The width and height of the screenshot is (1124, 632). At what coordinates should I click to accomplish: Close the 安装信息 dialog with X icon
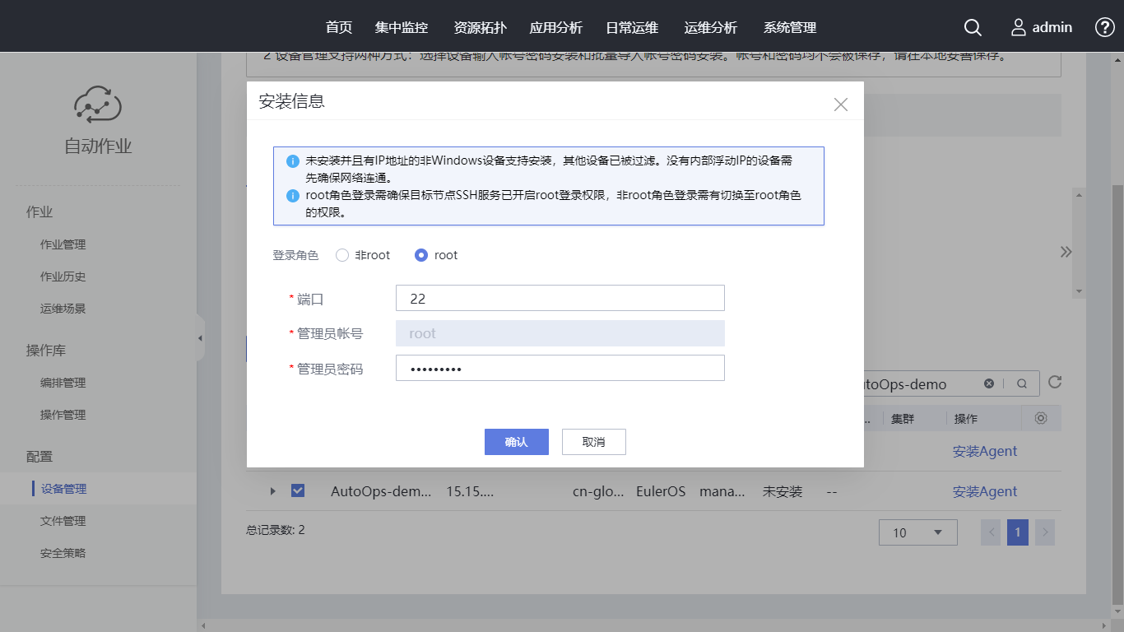[x=840, y=105]
